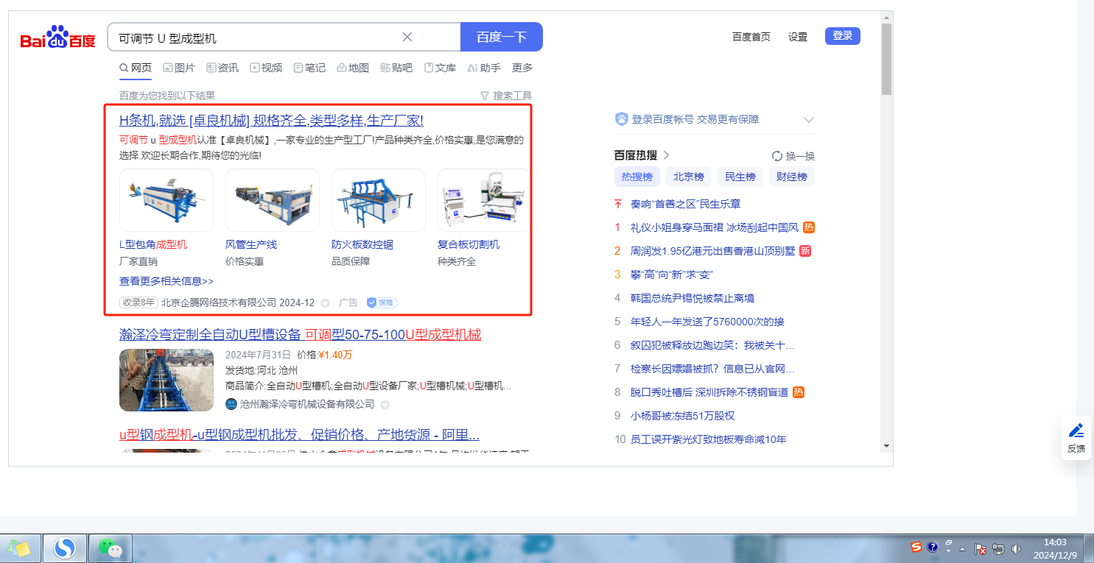Open WeChat from the taskbar

point(110,548)
